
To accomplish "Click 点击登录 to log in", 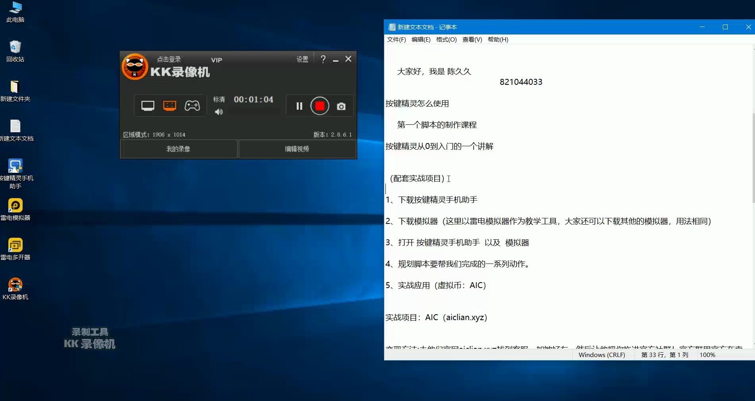I will 169,59.
